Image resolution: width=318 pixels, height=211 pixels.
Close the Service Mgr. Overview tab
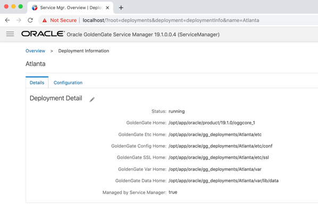coord(107,7)
